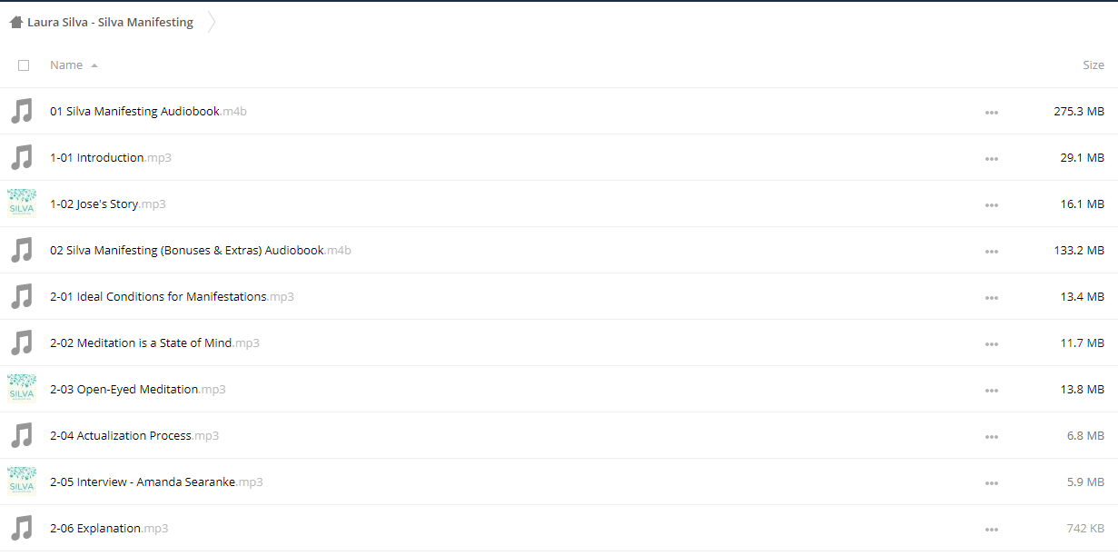Click the 5.9 MB size value

point(1085,482)
